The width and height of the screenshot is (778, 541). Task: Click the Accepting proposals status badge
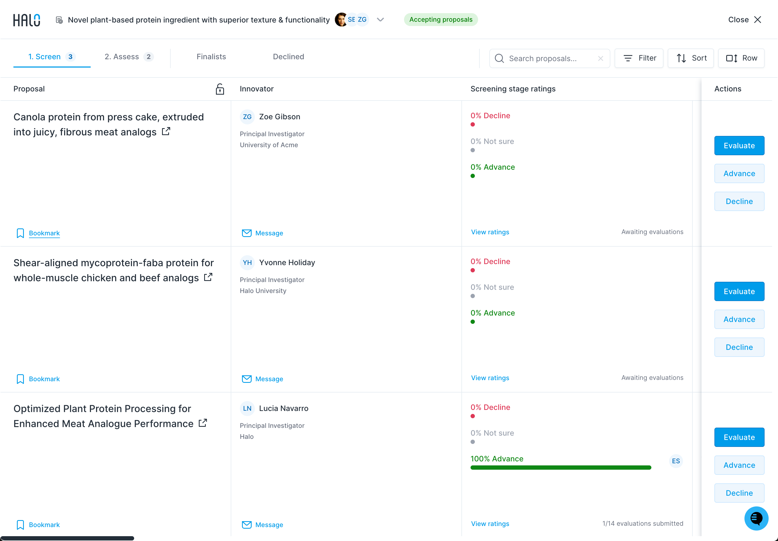(x=441, y=20)
